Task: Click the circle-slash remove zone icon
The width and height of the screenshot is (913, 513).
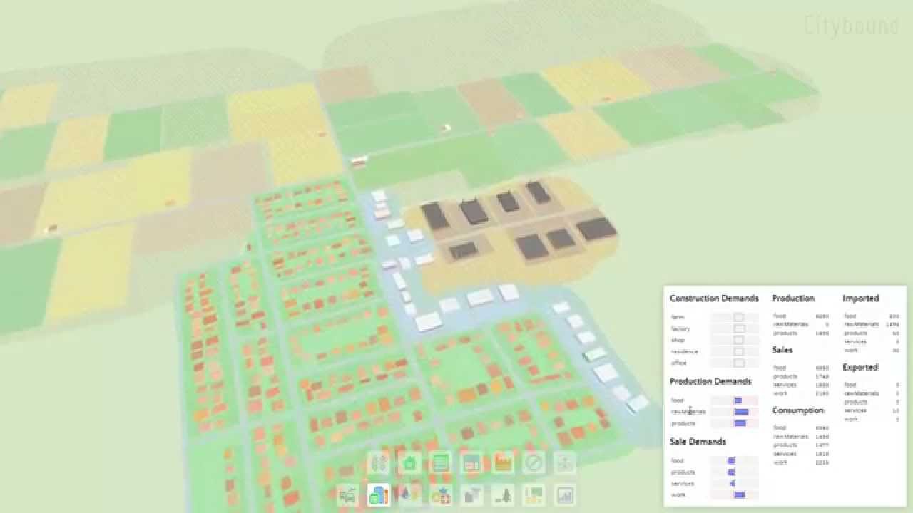Action: 534,464
